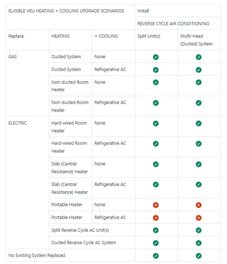227x264 pixels.
Task: Select the Multi-Head (Ducted) System column header
Action: pyautogui.click(x=197, y=40)
